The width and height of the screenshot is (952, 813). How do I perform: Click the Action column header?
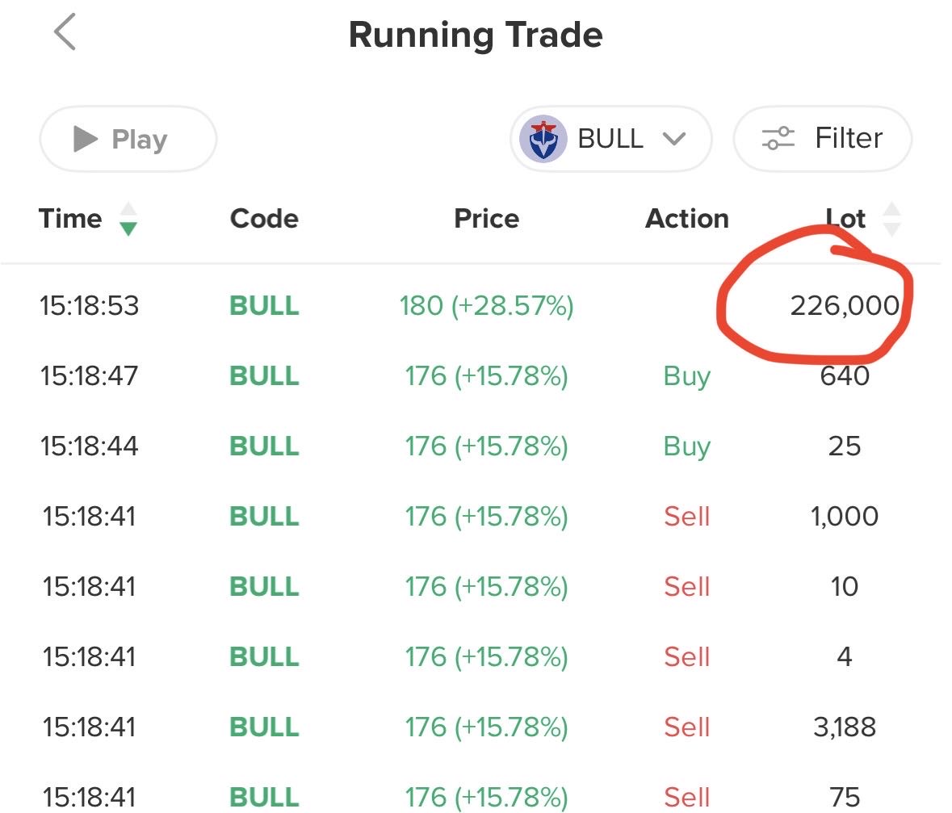pos(686,219)
